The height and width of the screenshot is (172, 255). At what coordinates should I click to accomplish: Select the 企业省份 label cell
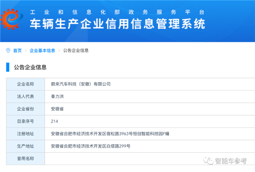(25, 109)
